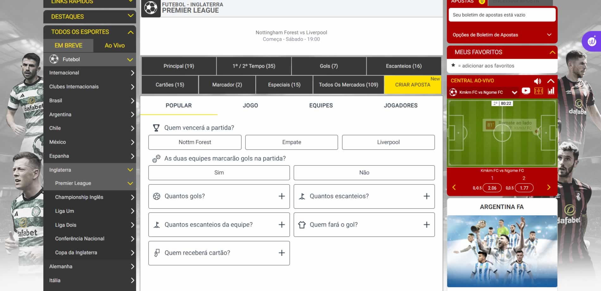Collapse Meus Favoritos panel chevron
This screenshot has height=291, width=601.
point(553,52)
